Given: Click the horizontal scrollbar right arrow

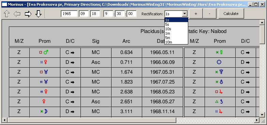Looking at the screenshot, I should (257, 120).
